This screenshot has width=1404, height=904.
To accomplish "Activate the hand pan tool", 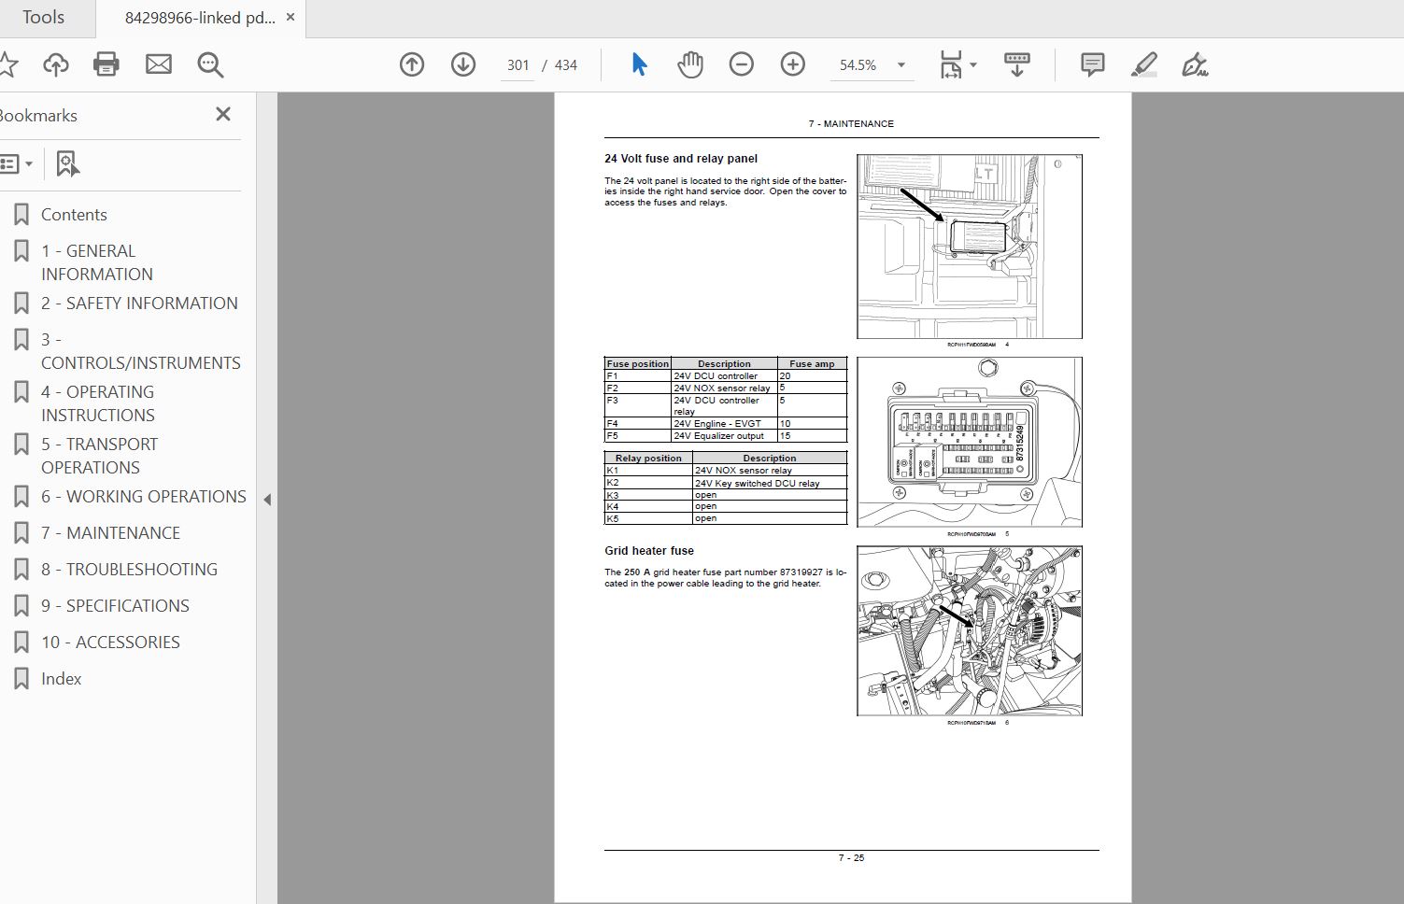I will [690, 64].
